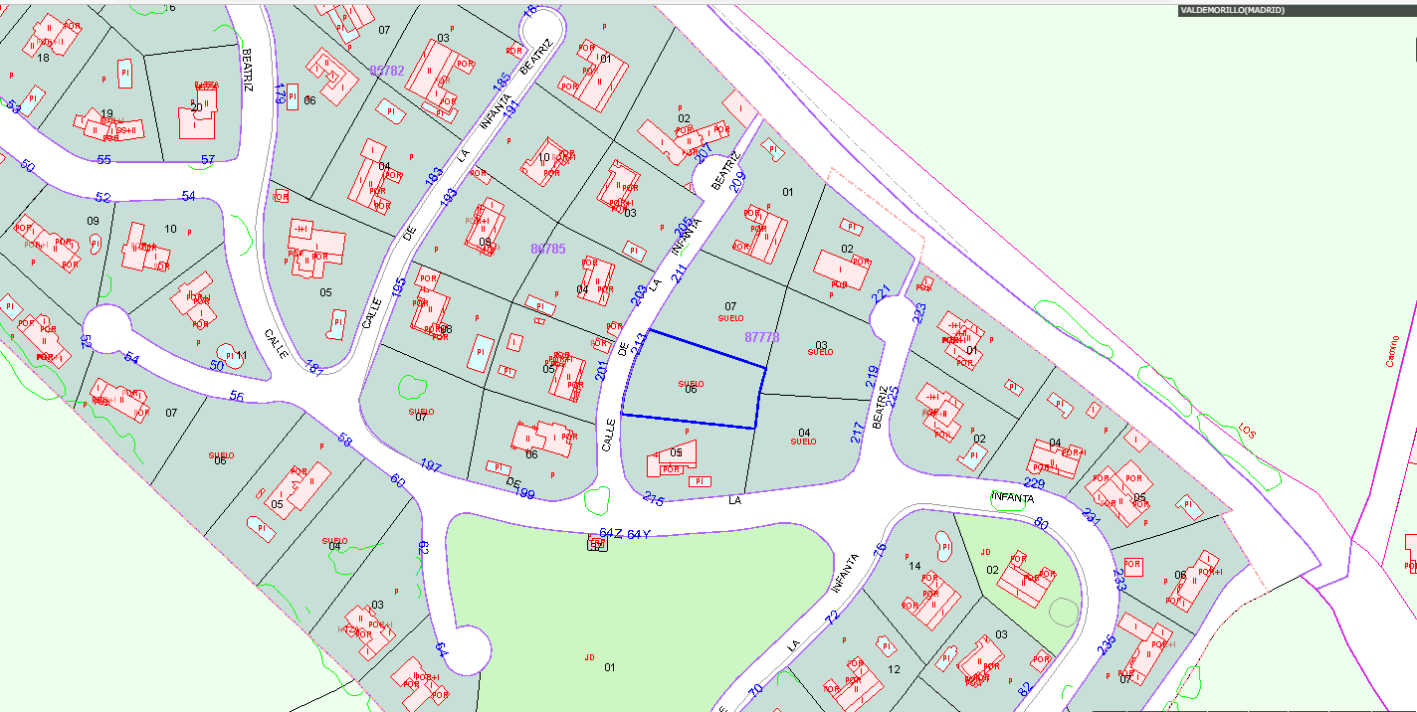The width and height of the screenshot is (1417, 712).
Task: Select parcel 04 SUELO in block 87778
Action: click(x=804, y=436)
